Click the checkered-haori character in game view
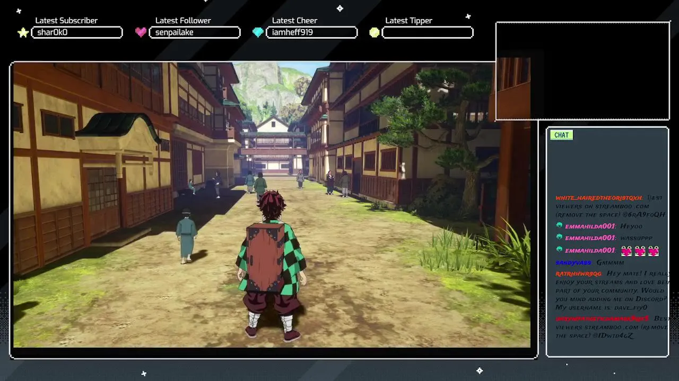This screenshot has width=679, height=381. click(272, 265)
